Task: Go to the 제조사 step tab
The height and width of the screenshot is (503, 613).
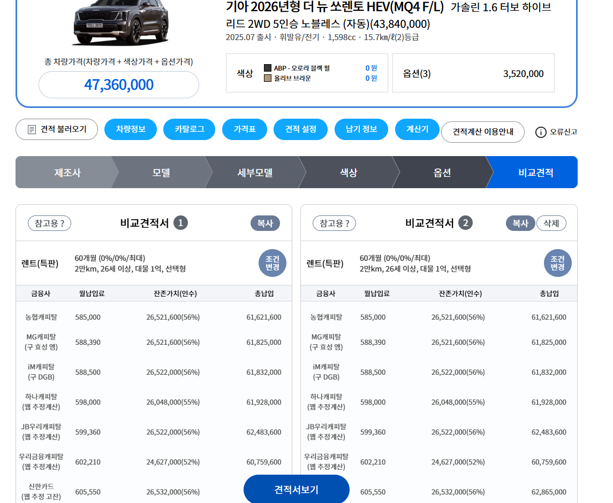Action: pos(67,173)
